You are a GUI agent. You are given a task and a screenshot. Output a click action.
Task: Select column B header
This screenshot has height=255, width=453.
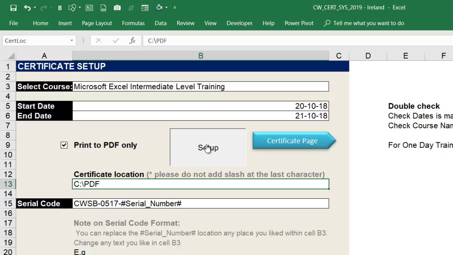tap(201, 56)
